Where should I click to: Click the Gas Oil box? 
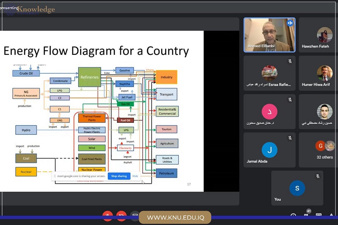pos(125,104)
